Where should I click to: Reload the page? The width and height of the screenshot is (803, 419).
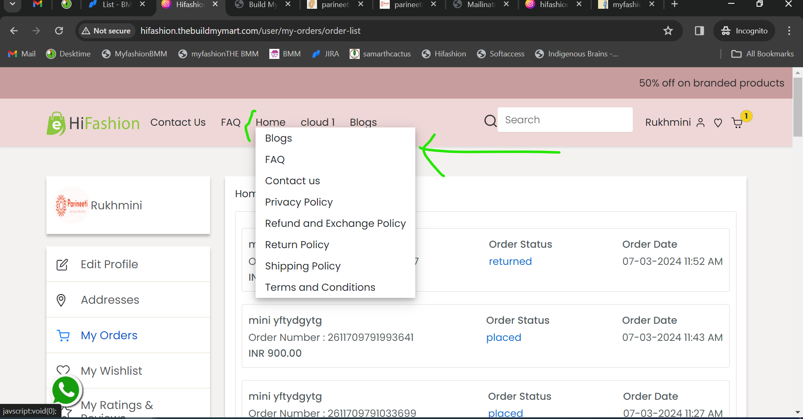[x=59, y=30]
